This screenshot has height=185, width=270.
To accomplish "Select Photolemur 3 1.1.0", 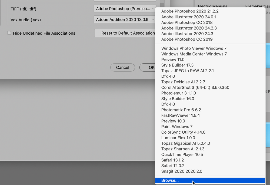I will (210, 93).
